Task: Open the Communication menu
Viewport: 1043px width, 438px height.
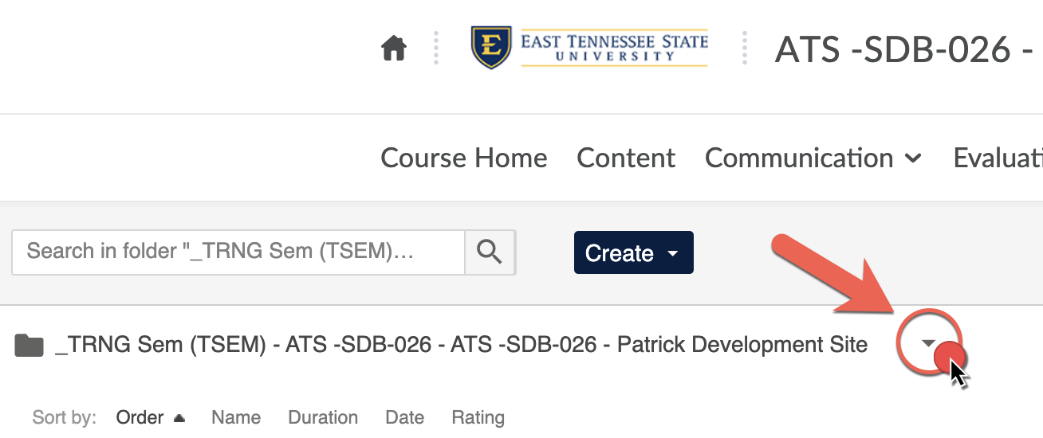Action: coord(799,158)
